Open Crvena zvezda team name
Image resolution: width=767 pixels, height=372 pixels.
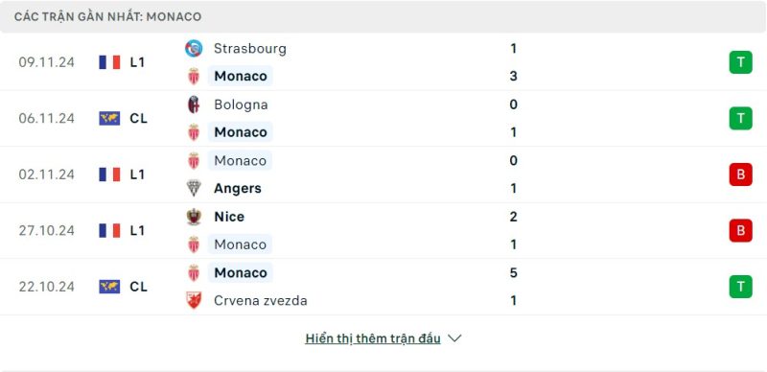(260, 300)
